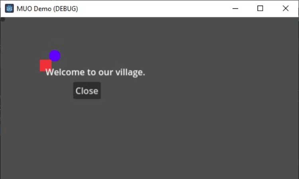Click the small dark mark at the viewport's top-left corner
The image size is (299, 179).
click(2, 19)
